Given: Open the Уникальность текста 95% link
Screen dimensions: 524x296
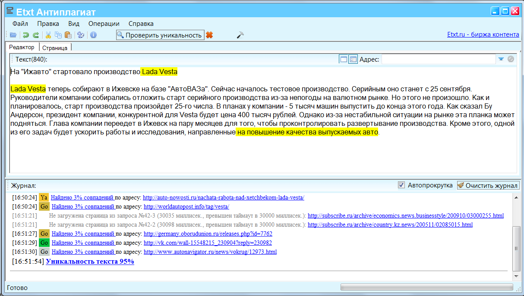Looking at the screenshot, I should tap(90, 262).
